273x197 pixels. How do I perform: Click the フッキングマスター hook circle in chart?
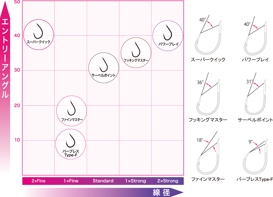[x=136, y=53]
